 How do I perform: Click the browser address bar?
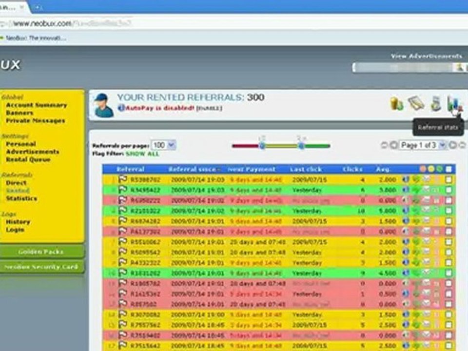pos(233,23)
